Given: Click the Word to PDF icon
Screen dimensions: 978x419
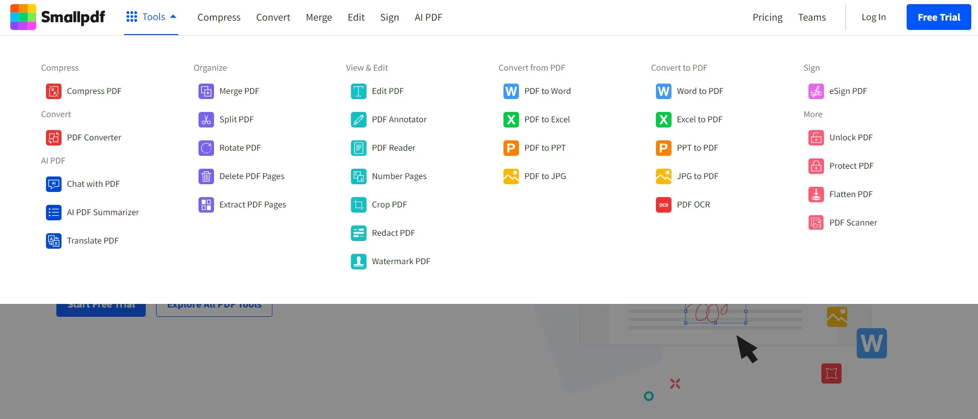Looking at the screenshot, I should pyautogui.click(x=664, y=91).
